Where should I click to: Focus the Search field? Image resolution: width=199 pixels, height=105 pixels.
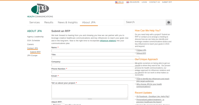tap(145, 22)
